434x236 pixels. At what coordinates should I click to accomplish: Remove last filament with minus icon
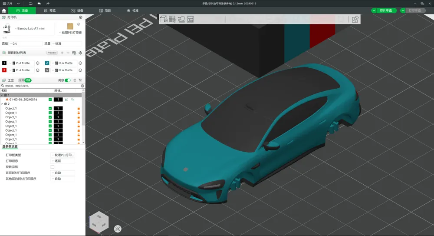click(x=68, y=53)
